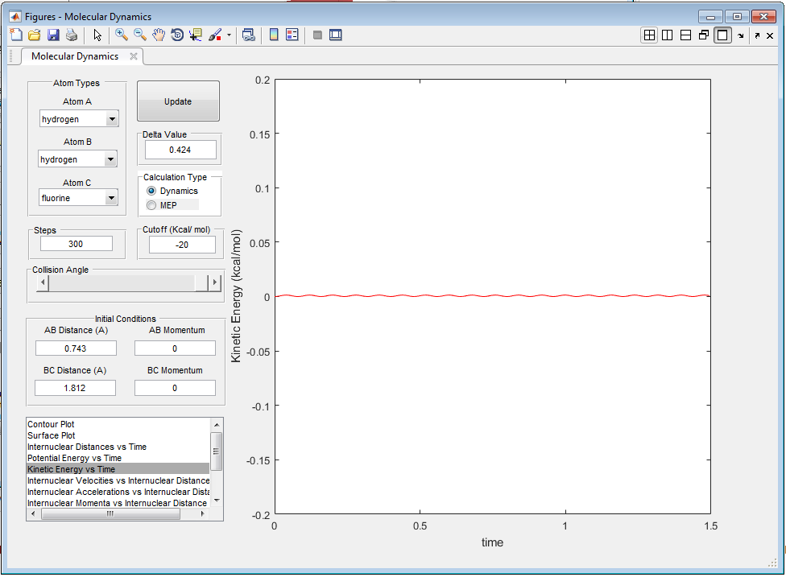Screen dimensions: 786x577
Task: Enable the Data Cursor tool
Action: pyautogui.click(x=196, y=35)
